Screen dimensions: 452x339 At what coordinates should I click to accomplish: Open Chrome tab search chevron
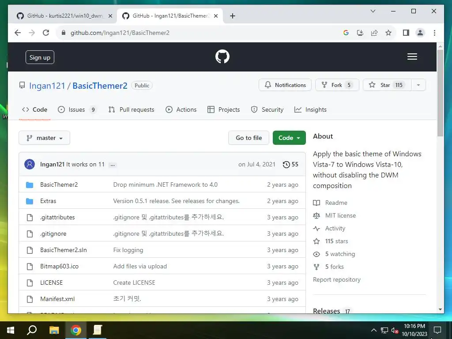click(373, 11)
